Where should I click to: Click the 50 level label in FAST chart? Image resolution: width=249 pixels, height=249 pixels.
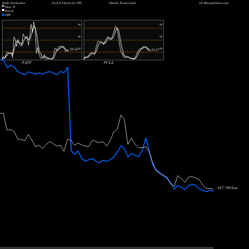click(x=79, y=36)
